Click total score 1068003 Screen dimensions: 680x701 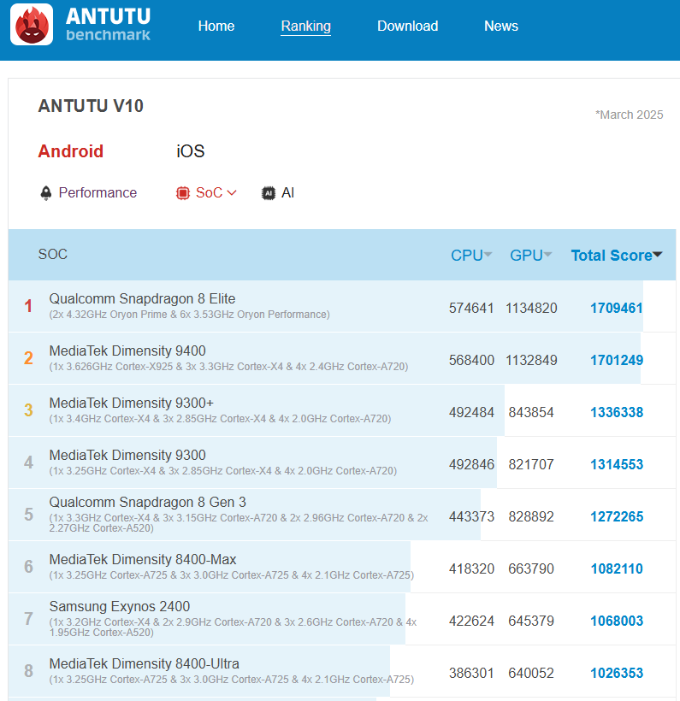click(617, 621)
